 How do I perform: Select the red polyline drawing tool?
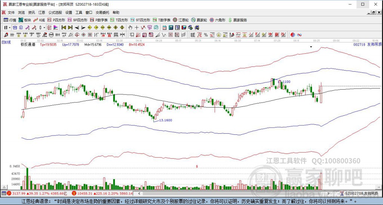[143, 28]
